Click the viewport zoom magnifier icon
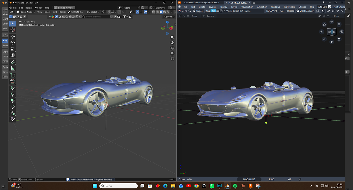Viewport: 353px width, 190px height. (172, 37)
